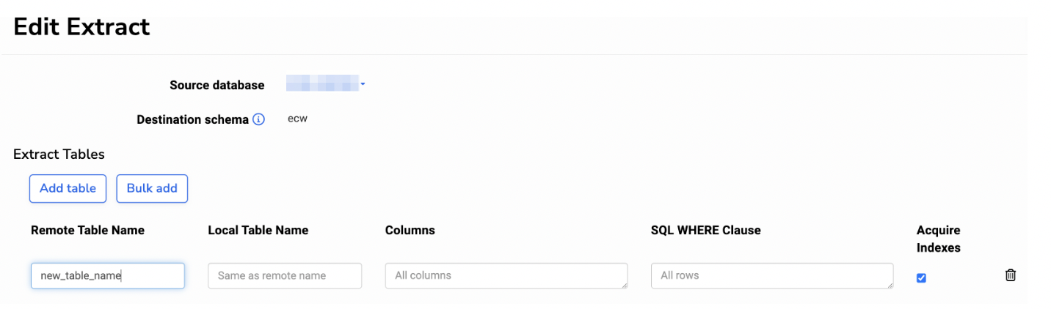Click the Destination schema info icon
The height and width of the screenshot is (309, 1051).
(x=258, y=119)
